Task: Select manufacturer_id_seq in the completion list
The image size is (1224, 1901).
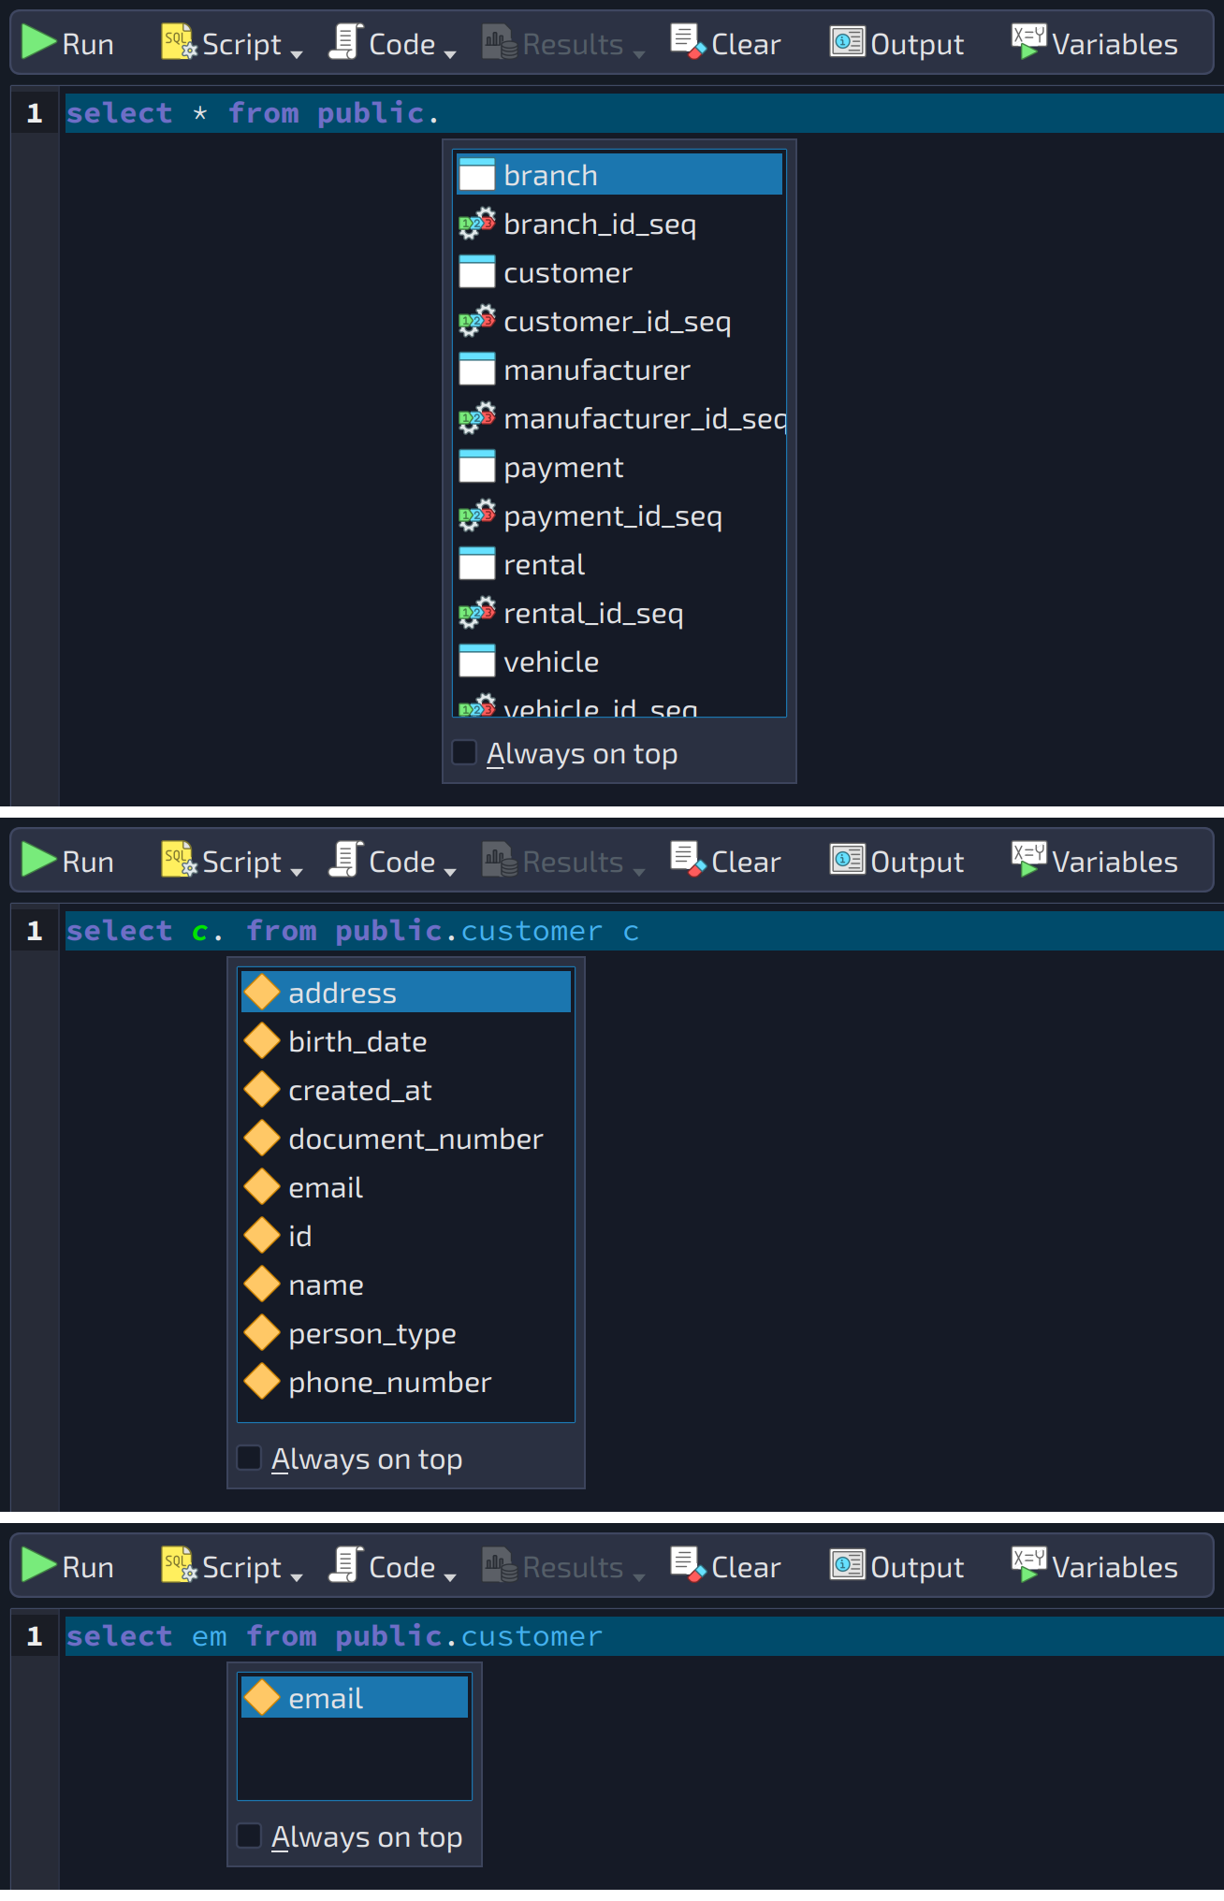Action: pos(619,418)
